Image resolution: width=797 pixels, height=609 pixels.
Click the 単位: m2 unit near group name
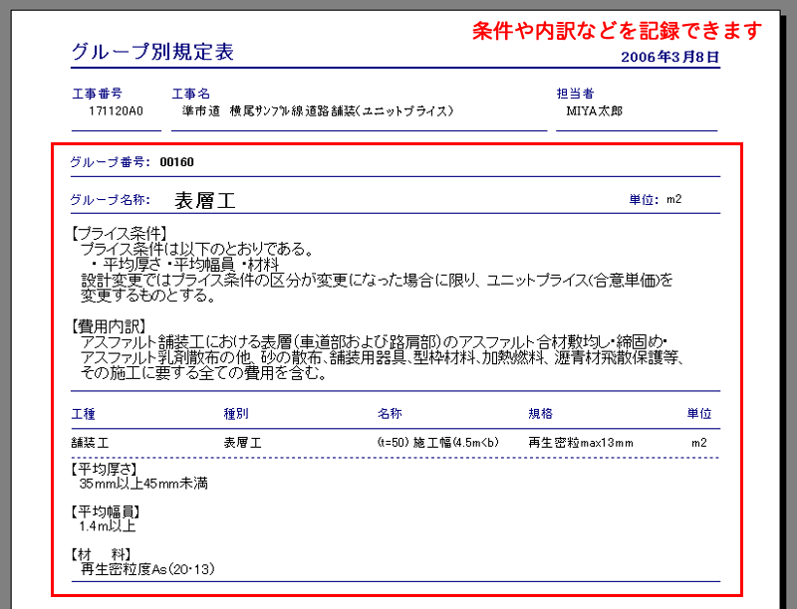click(656, 199)
